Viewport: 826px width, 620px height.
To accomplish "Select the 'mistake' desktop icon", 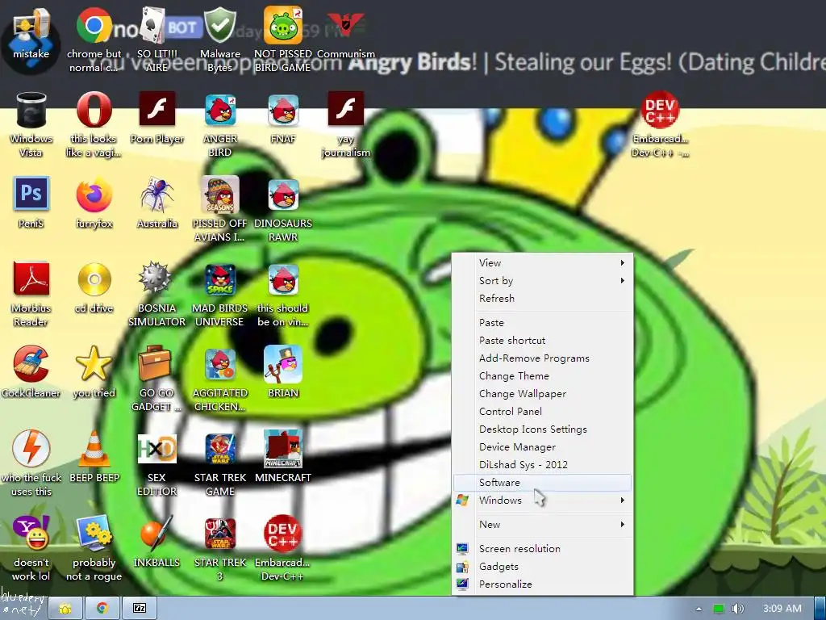I will point(31,27).
